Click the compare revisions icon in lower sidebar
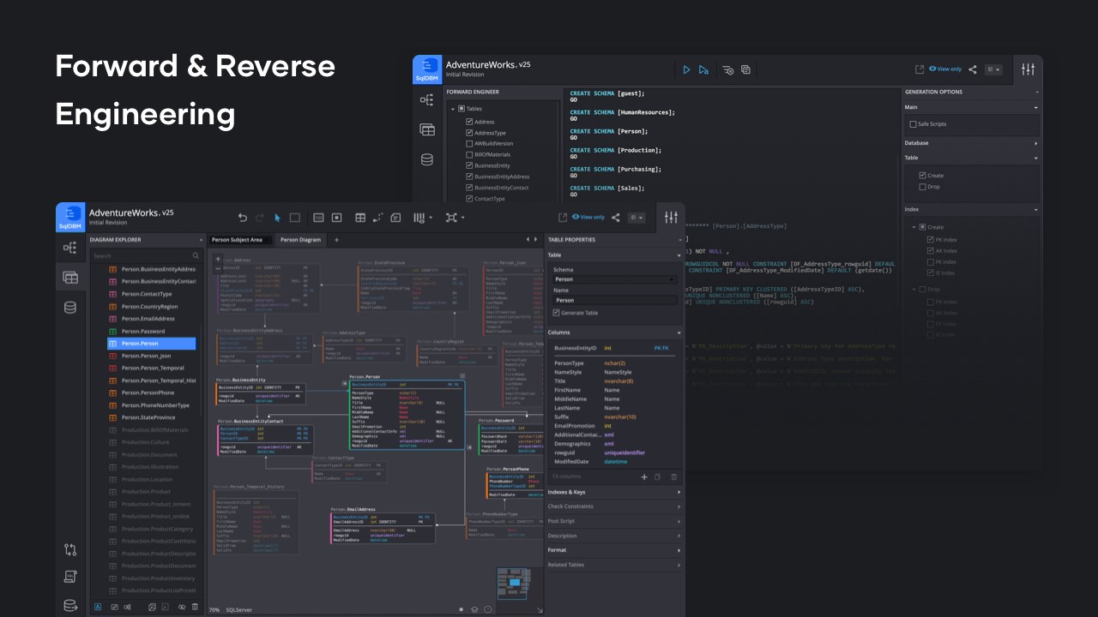The width and height of the screenshot is (1098, 617). pos(70,549)
